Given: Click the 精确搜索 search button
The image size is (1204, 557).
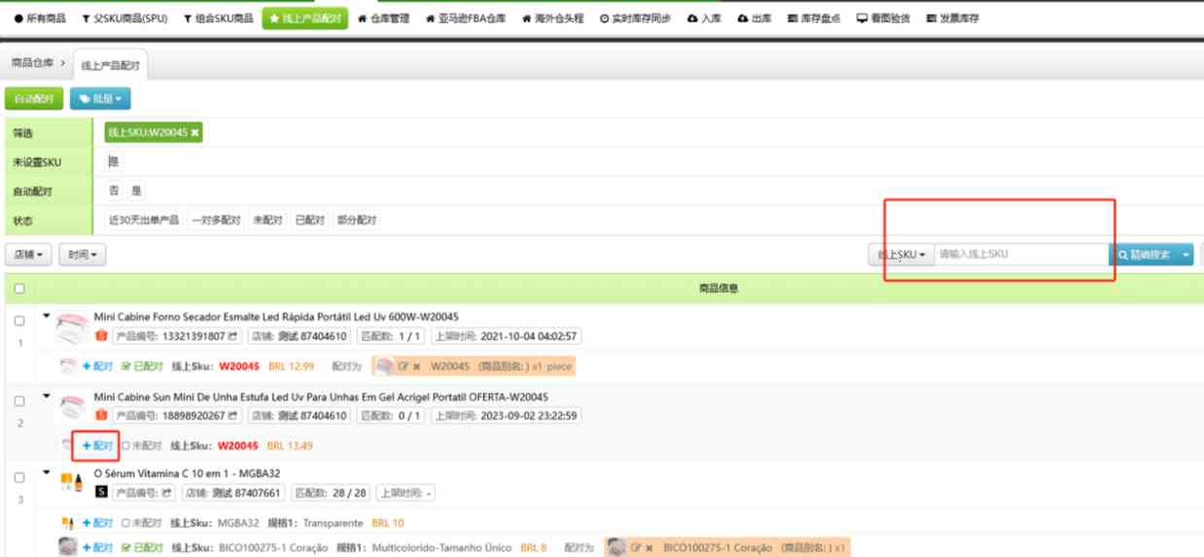Looking at the screenshot, I should [x=1151, y=255].
